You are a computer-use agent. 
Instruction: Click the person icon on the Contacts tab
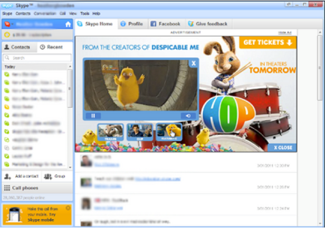click(x=7, y=47)
